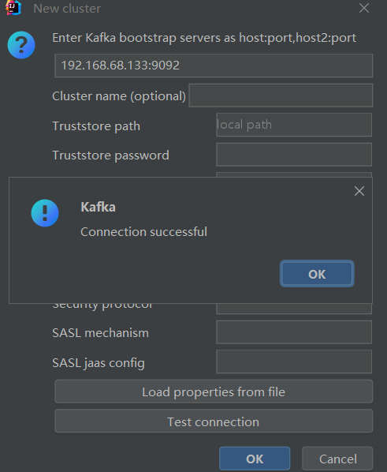387x472 pixels.
Task: Click the blue exclamation info icon
Action: pos(45,213)
